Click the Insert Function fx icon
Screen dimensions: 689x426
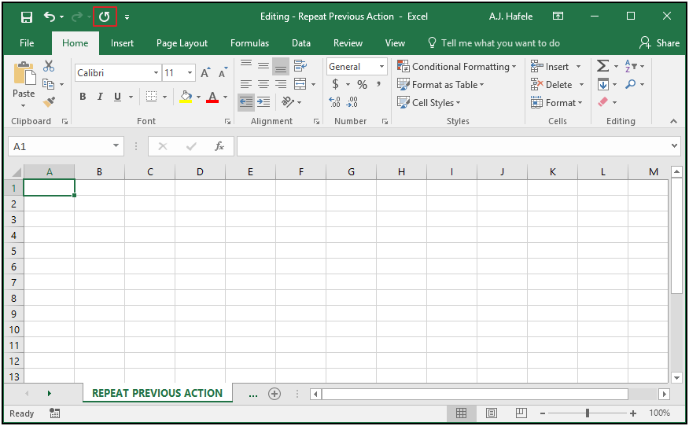coord(219,146)
